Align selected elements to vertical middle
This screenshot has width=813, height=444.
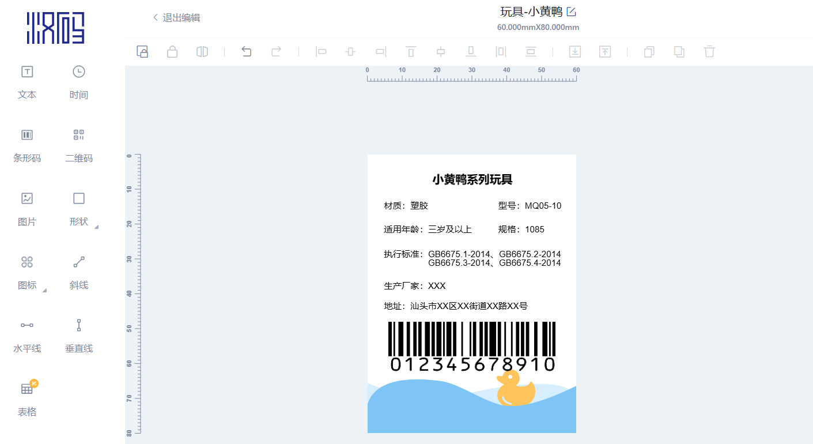pos(441,52)
